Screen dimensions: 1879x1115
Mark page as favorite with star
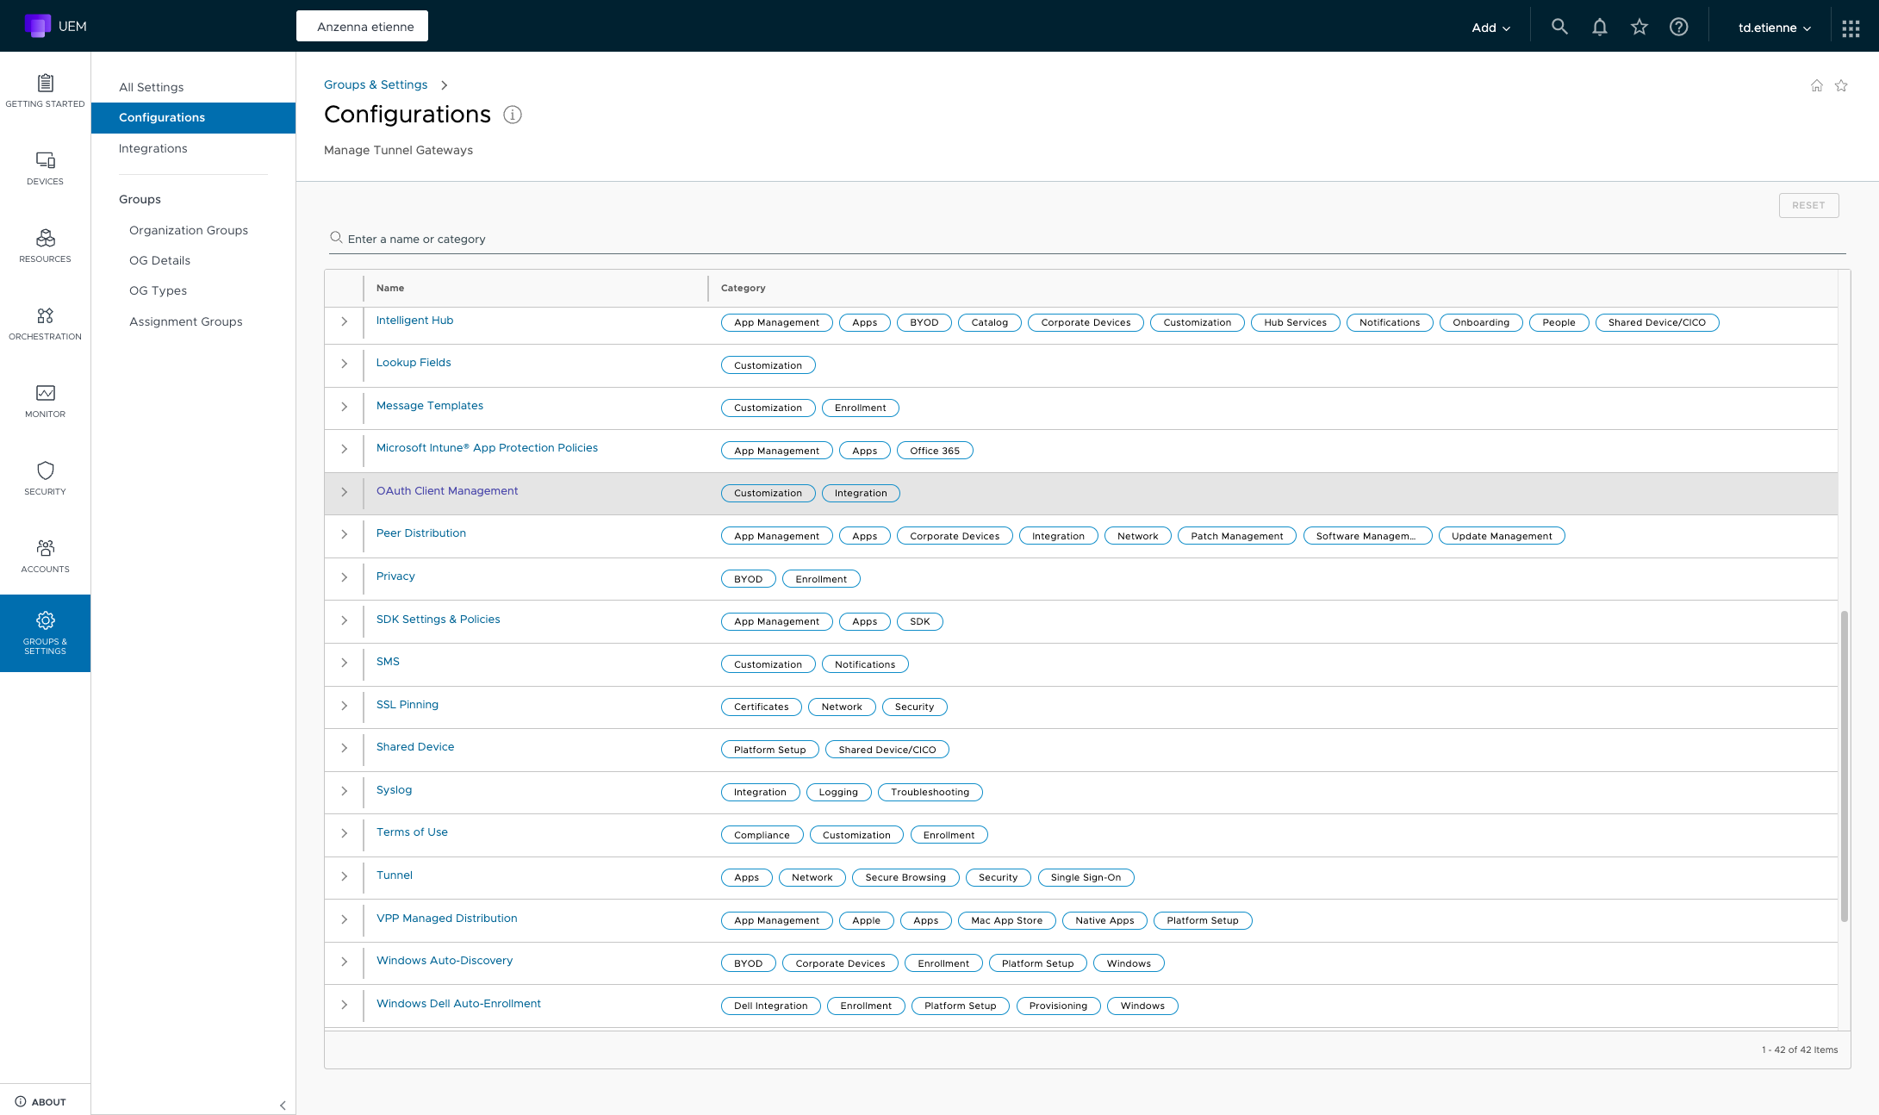[x=1841, y=85]
